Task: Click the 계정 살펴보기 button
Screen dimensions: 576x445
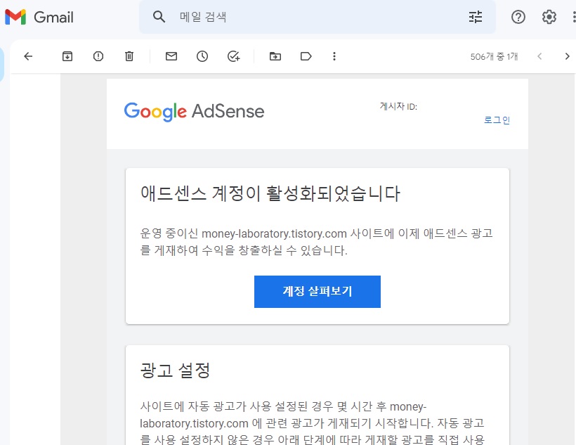Action: pyautogui.click(x=318, y=292)
